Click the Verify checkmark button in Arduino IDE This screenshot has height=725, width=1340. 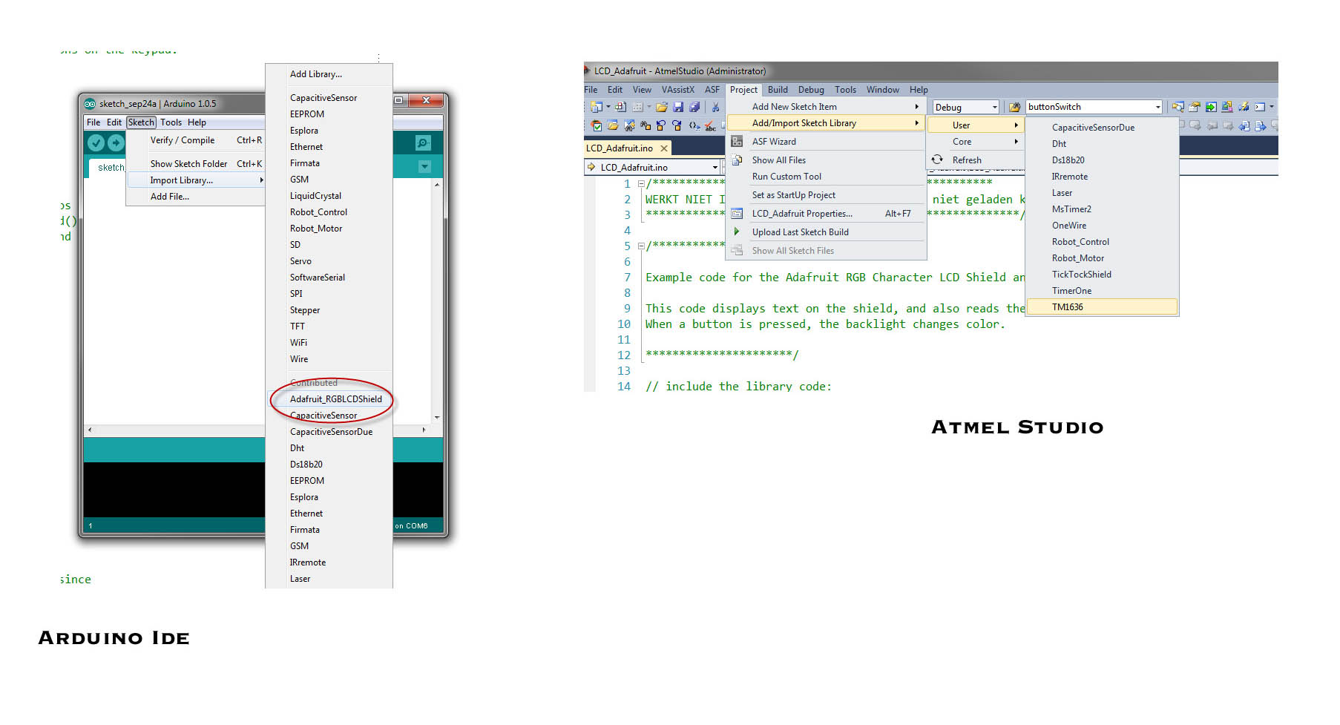point(96,142)
